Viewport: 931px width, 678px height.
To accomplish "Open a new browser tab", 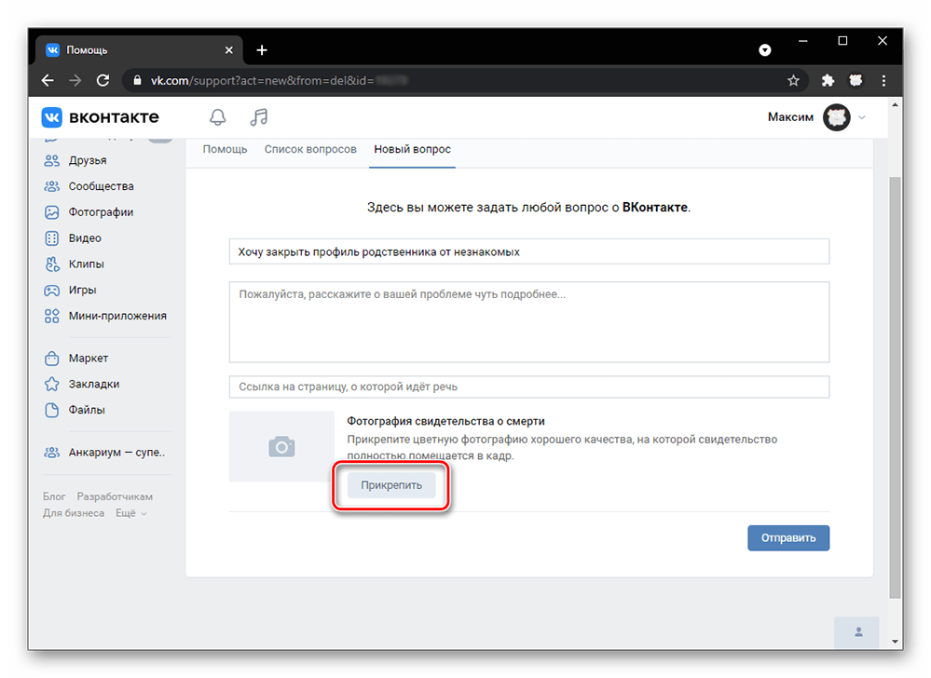I will point(262,50).
